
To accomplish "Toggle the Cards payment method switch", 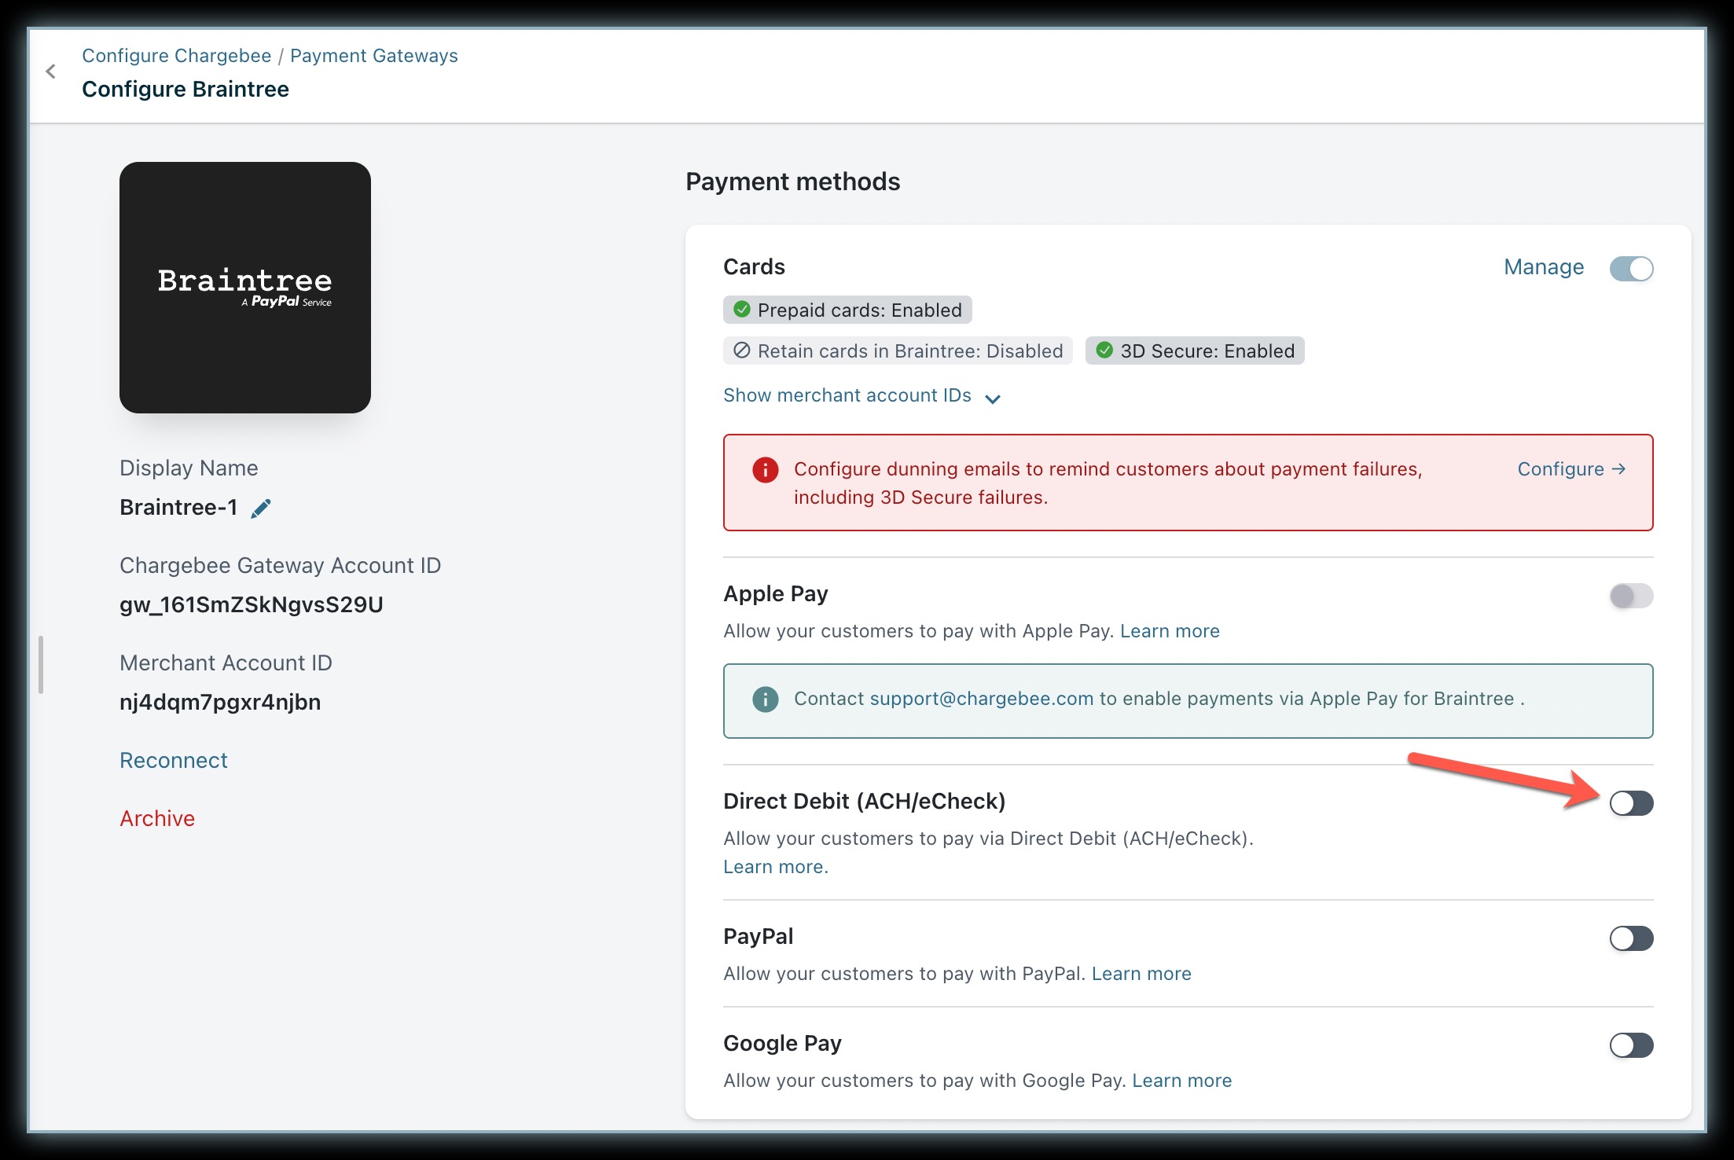I will pos(1631,269).
